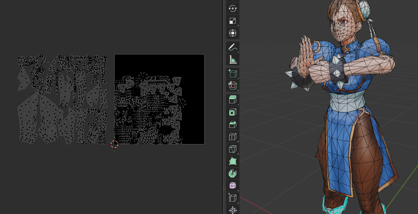Click the black UV texture image tile

pyautogui.click(x=159, y=99)
